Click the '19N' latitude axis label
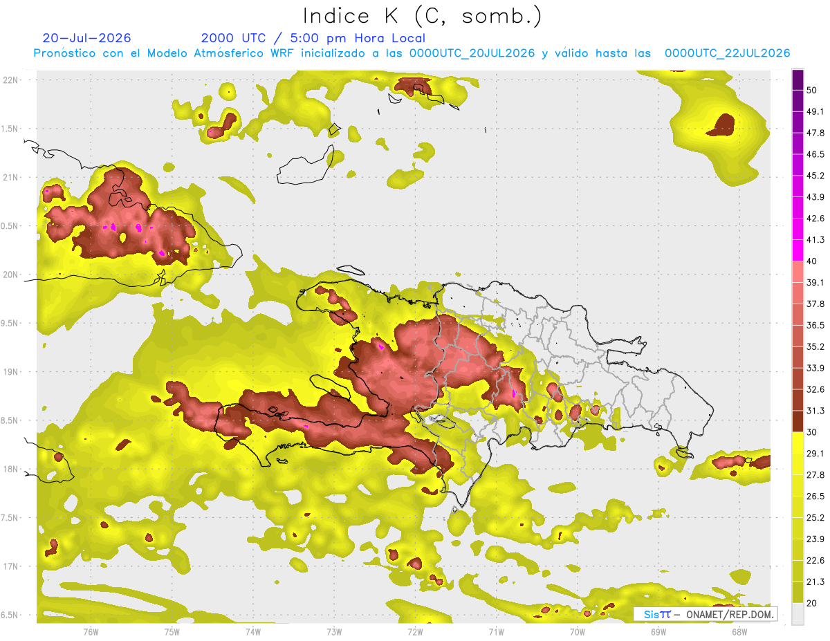 (11, 371)
